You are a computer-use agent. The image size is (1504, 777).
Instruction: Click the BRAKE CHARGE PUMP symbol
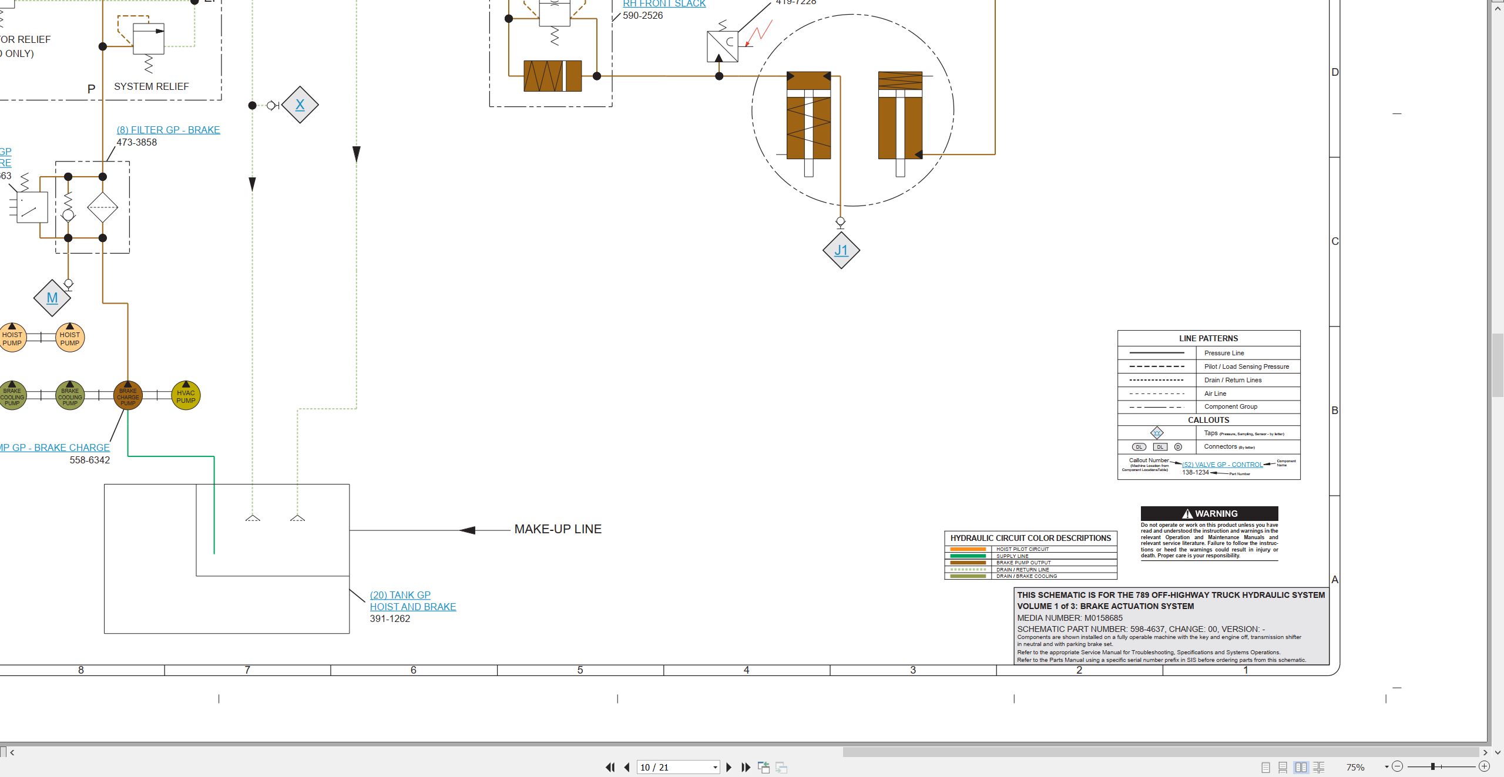click(x=128, y=396)
